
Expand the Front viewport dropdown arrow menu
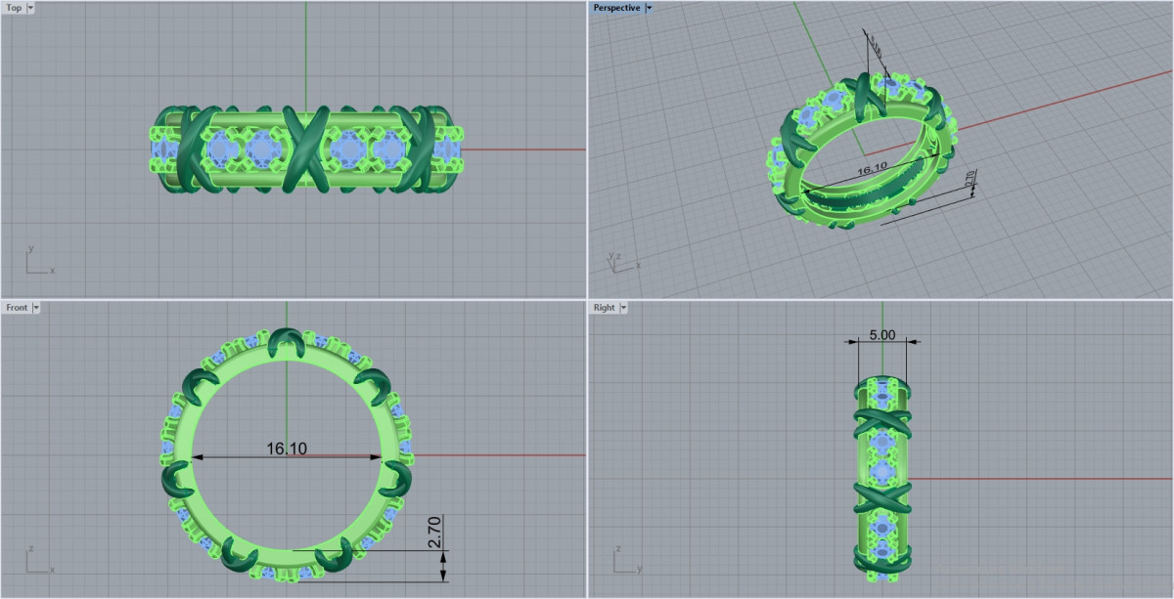[x=37, y=308]
